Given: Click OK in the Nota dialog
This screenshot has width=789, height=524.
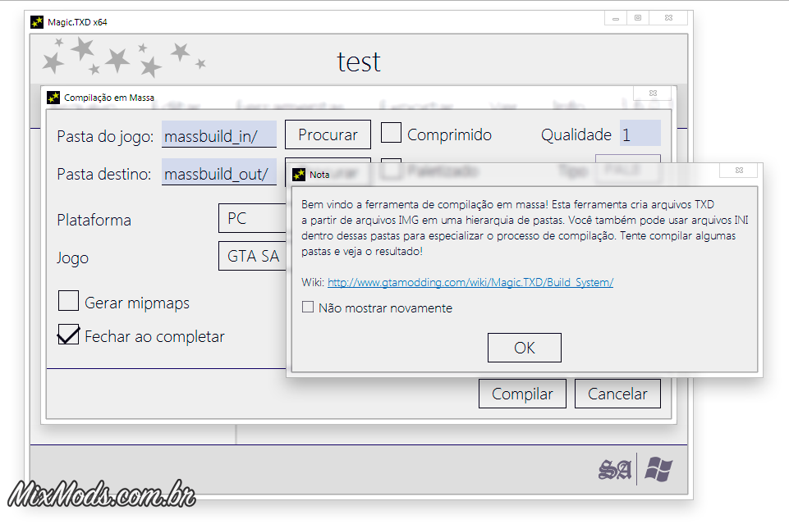Looking at the screenshot, I should point(525,348).
